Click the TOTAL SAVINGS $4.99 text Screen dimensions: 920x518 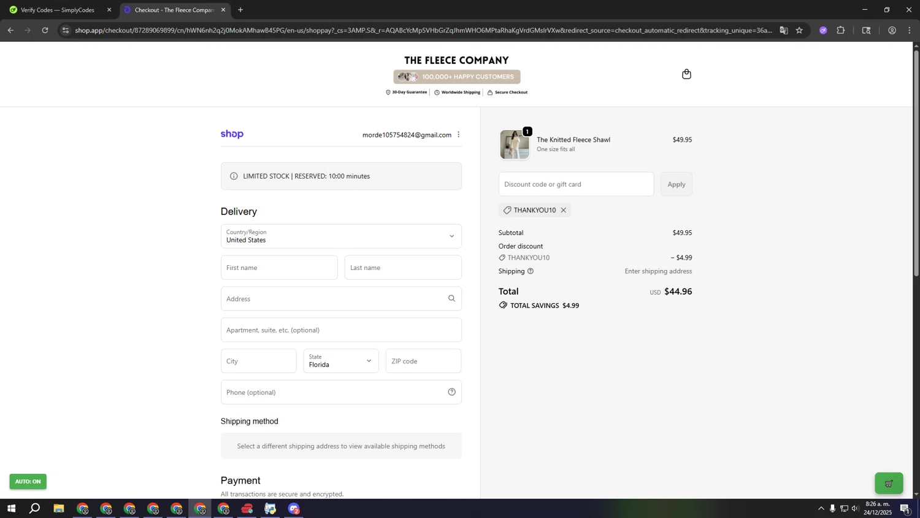pyautogui.click(x=545, y=306)
